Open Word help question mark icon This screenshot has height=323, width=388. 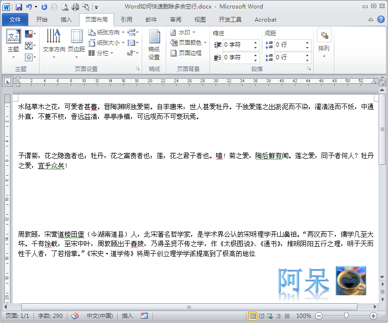(x=381, y=20)
